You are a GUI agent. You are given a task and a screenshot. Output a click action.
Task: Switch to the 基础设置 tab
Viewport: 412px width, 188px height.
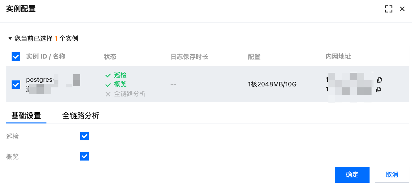(26, 116)
